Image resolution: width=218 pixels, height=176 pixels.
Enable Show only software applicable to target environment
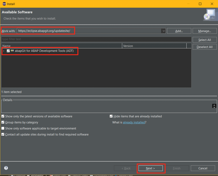click(x=3, y=128)
